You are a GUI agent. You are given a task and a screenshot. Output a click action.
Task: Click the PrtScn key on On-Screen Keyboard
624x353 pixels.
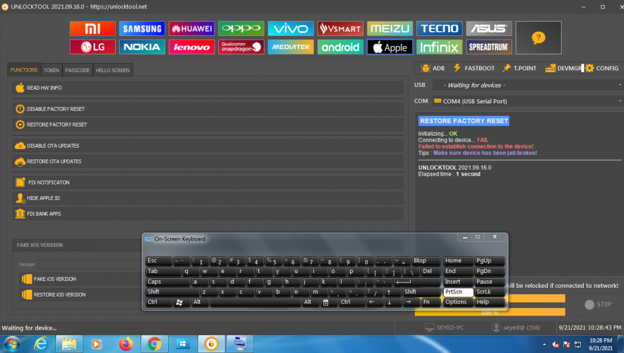(x=458, y=292)
